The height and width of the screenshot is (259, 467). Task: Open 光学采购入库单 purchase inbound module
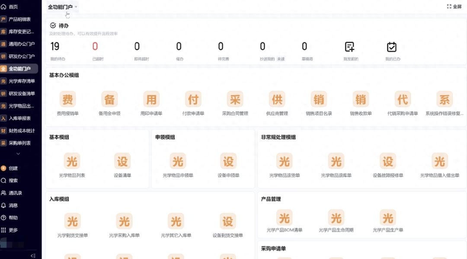tap(124, 221)
